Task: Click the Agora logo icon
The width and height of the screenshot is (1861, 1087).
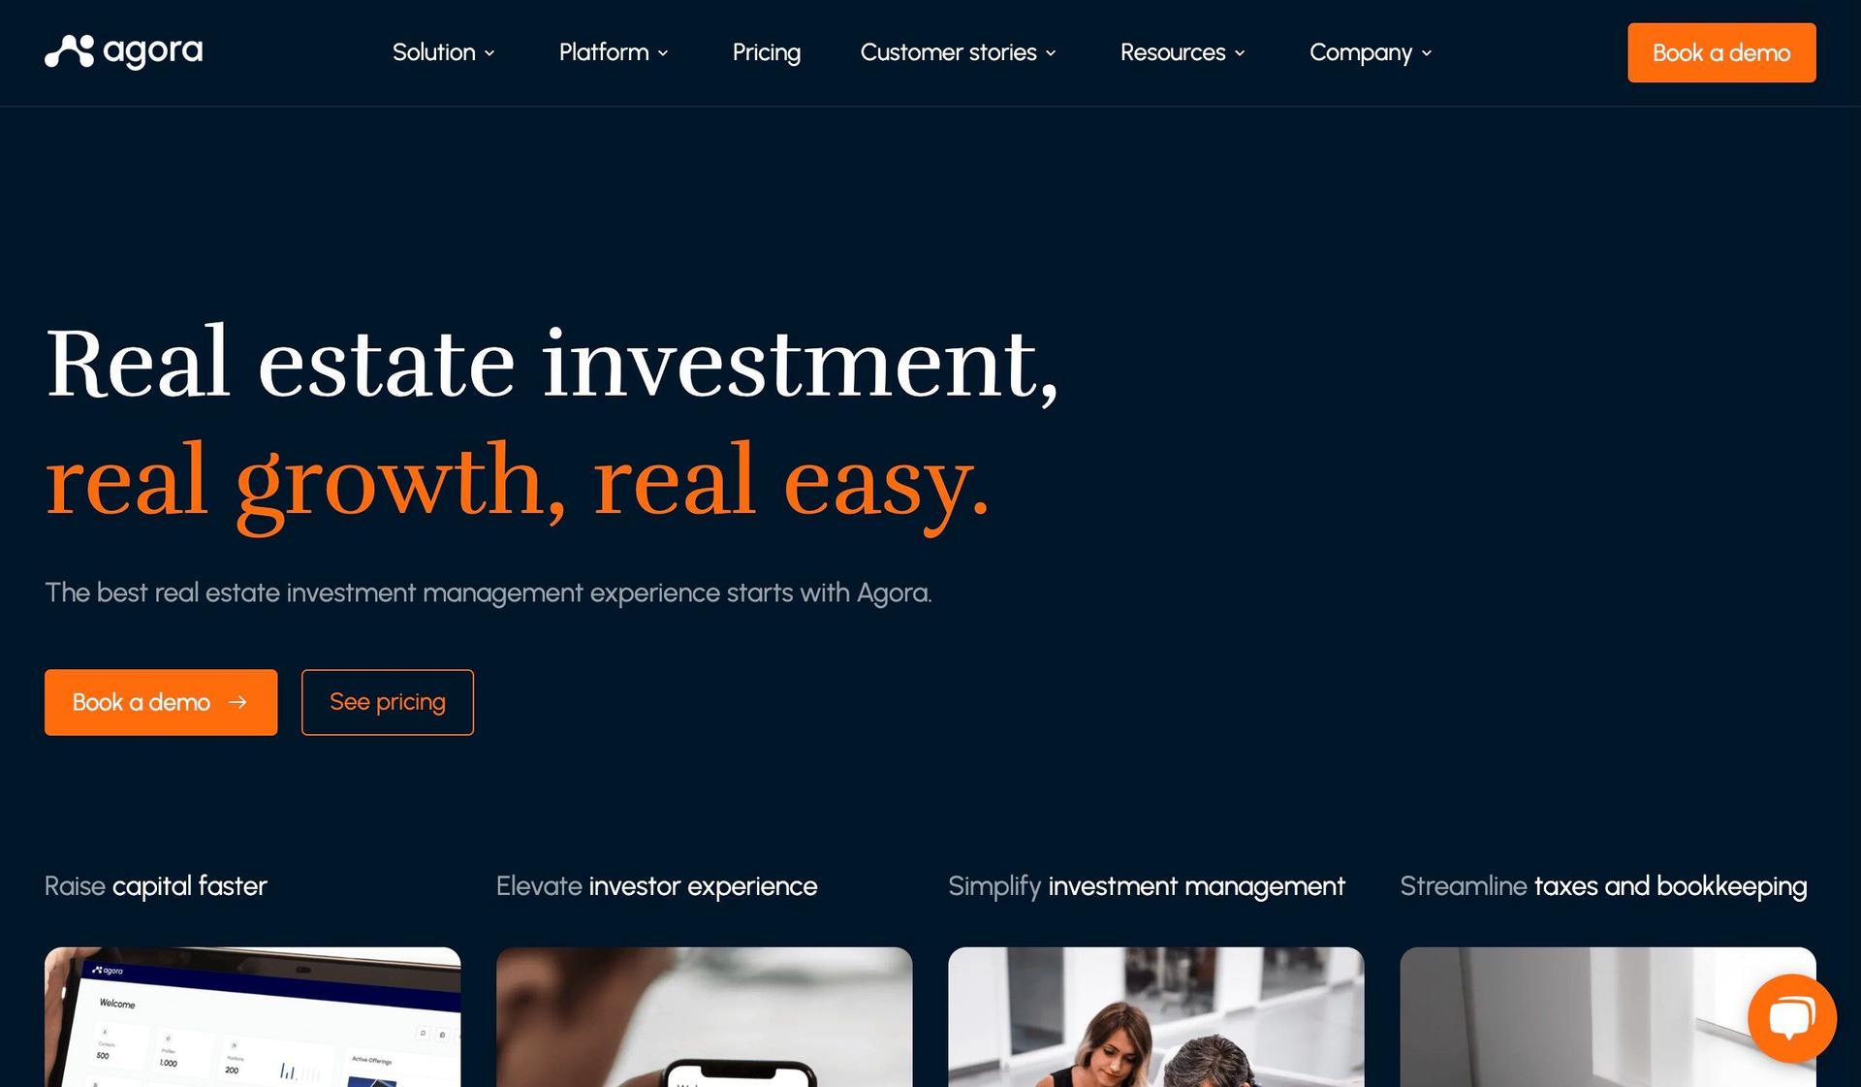Action: [65, 51]
